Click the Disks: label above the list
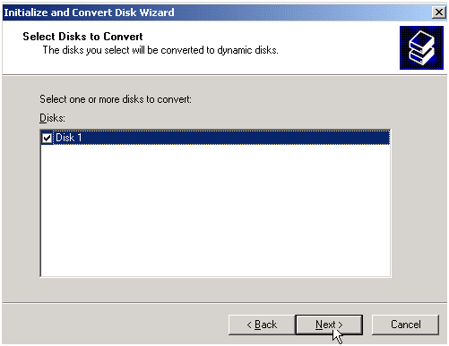 coord(52,118)
